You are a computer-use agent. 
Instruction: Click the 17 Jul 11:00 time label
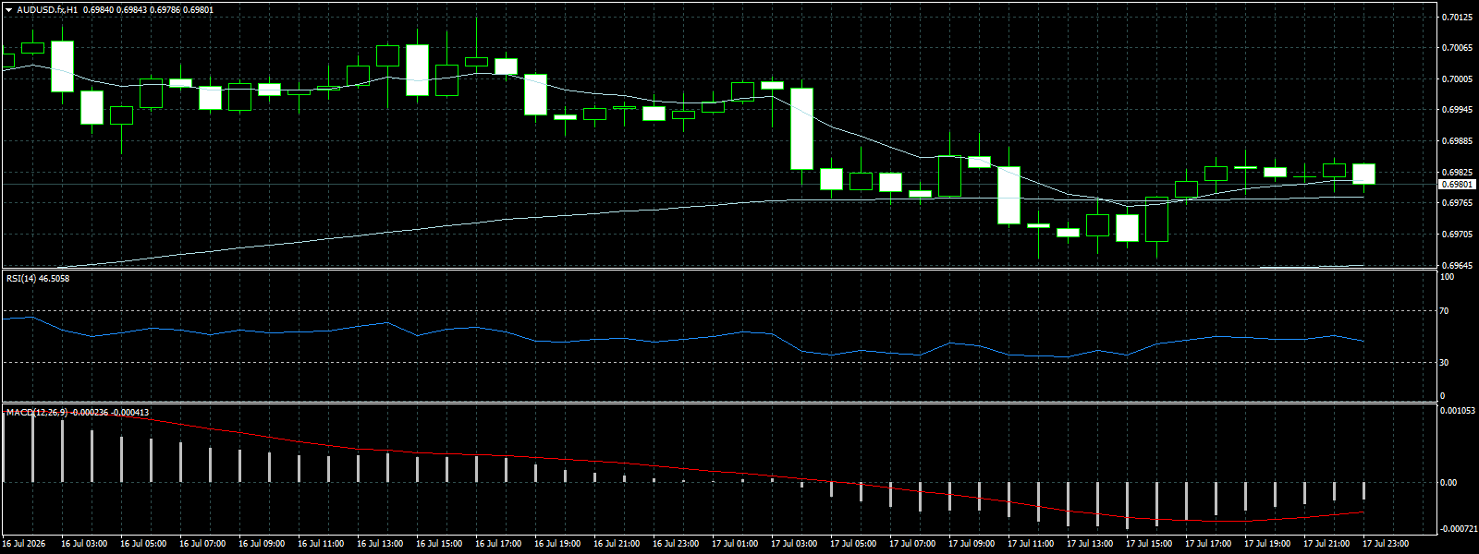click(1031, 544)
